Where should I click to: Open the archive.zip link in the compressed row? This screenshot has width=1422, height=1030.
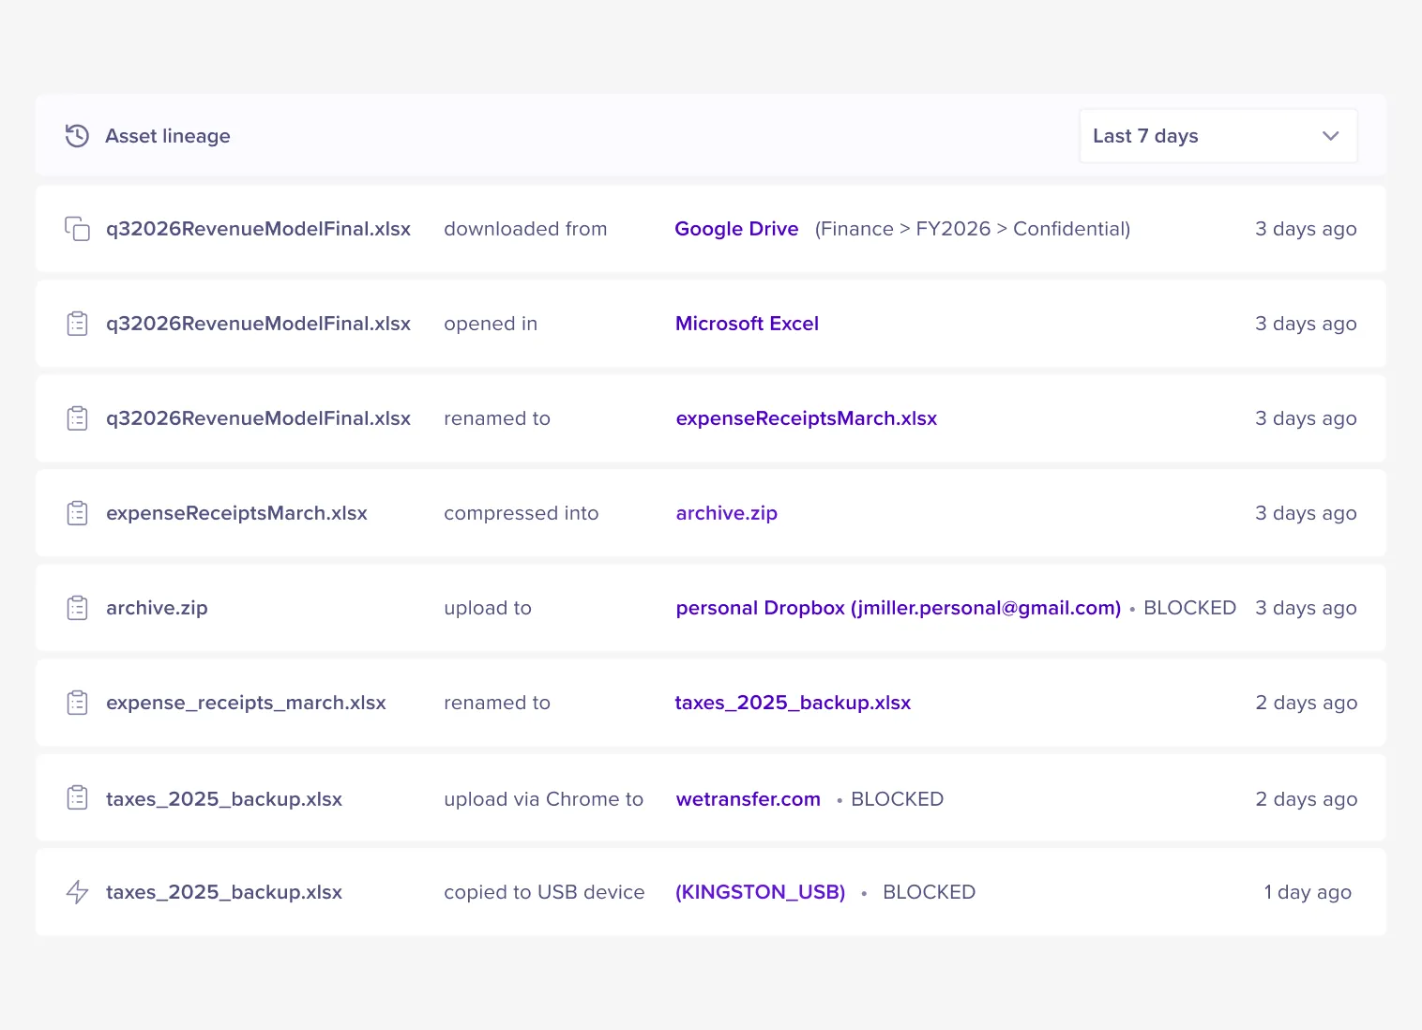point(726,513)
